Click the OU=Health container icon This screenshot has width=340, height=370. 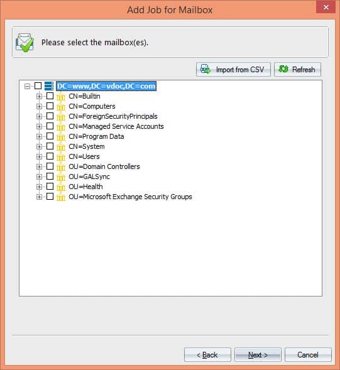click(61, 187)
